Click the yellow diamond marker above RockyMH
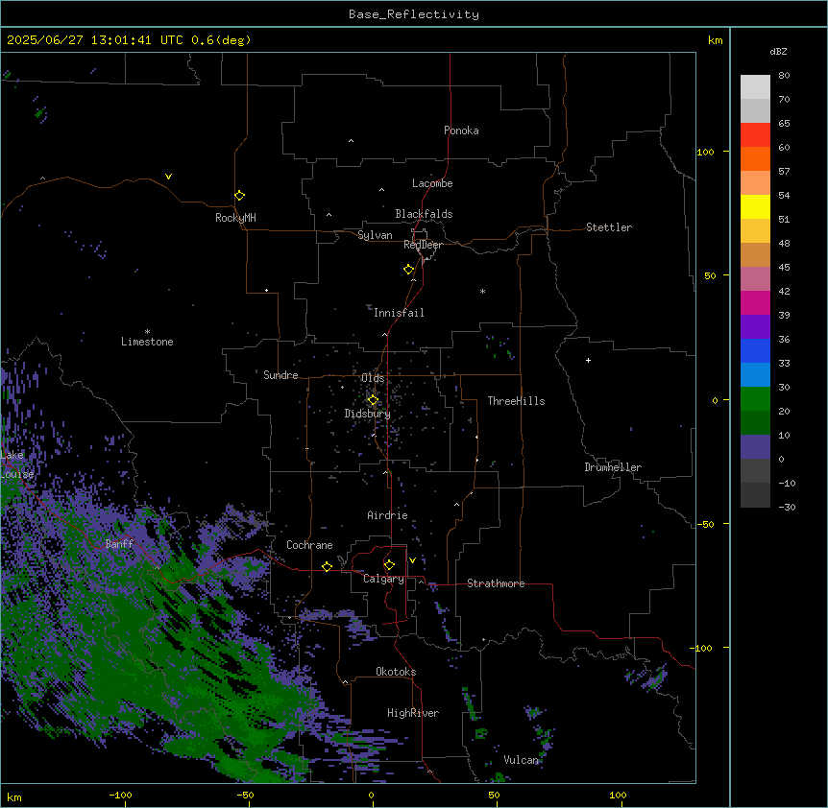The width and height of the screenshot is (828, 808). 240,196
